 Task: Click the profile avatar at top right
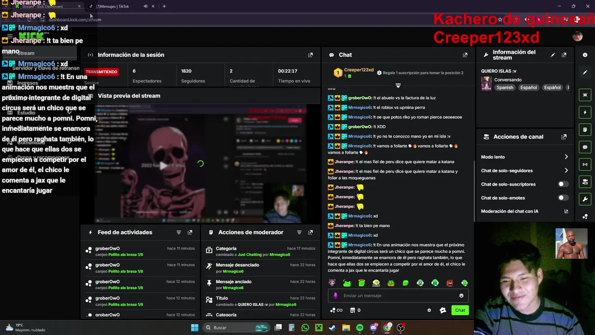(578, 37)
